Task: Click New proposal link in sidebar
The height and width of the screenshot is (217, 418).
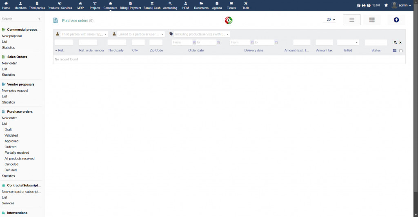Action: tap(12, 36)
